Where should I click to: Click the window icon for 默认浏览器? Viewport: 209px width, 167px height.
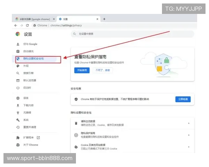[18, 80]
